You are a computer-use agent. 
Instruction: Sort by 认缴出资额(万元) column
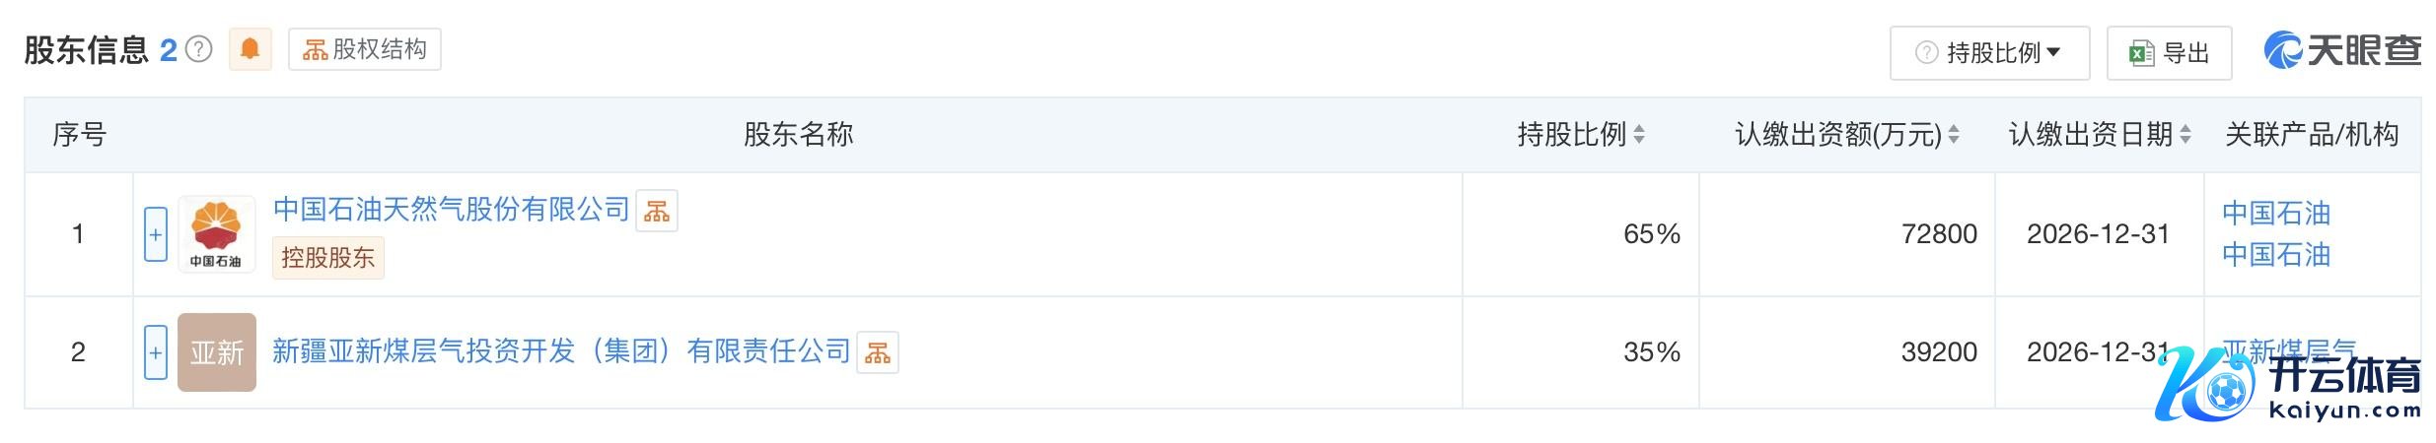[1954, 134]
